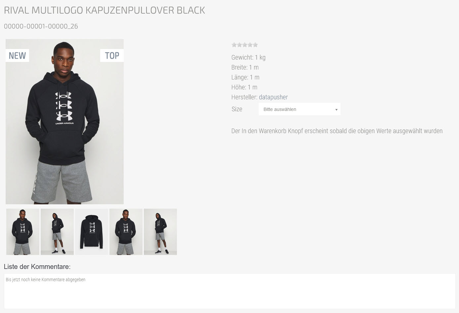Viewport: 459px width, 313px height.
Task: Select the fourth rating star
Action: 250,45
